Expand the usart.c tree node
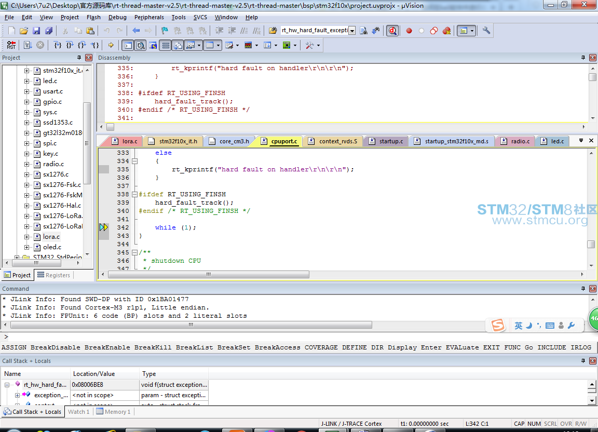 point(26,91)
